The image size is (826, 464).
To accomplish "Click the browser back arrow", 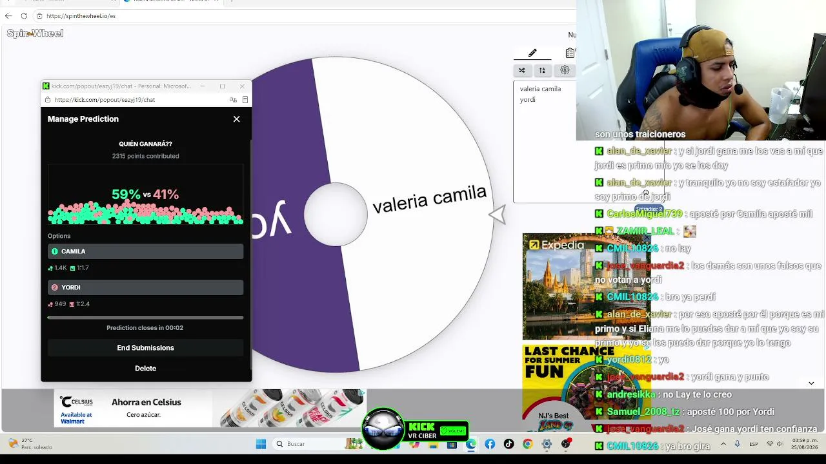I will [x=8, y=15].
